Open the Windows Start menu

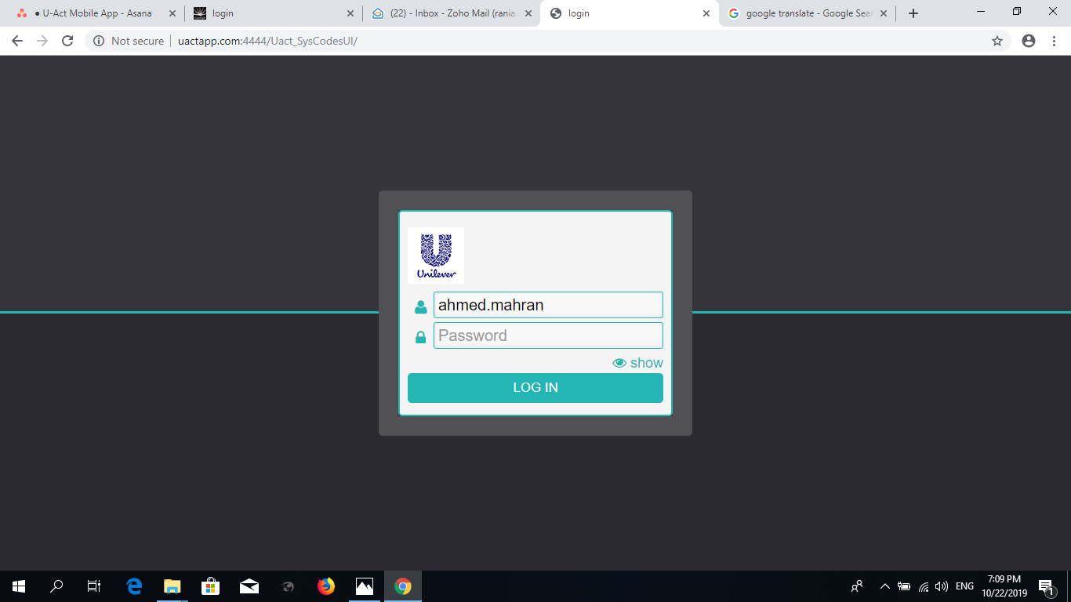click(x=19, y=586)
